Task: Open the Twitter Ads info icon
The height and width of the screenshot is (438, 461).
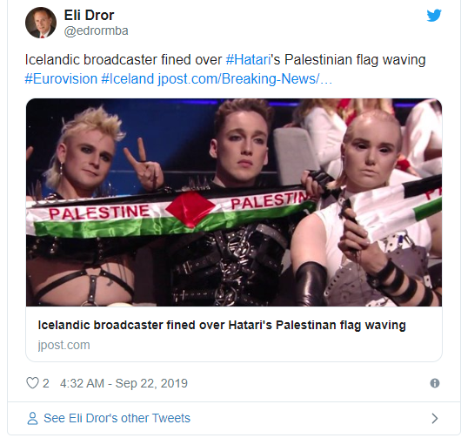Action: [435, 383]
